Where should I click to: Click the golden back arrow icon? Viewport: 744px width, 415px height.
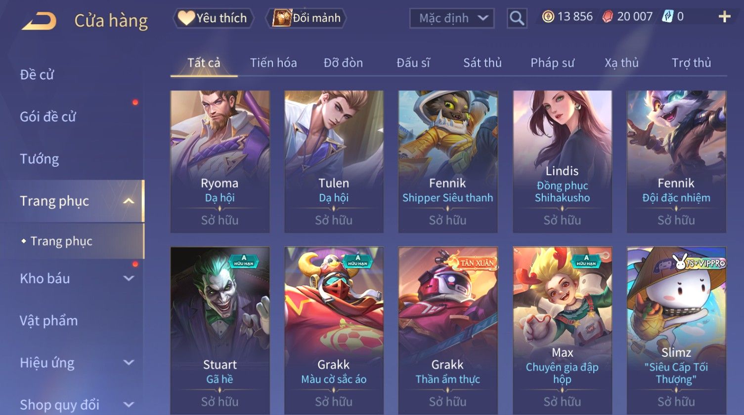coord(40,20)
